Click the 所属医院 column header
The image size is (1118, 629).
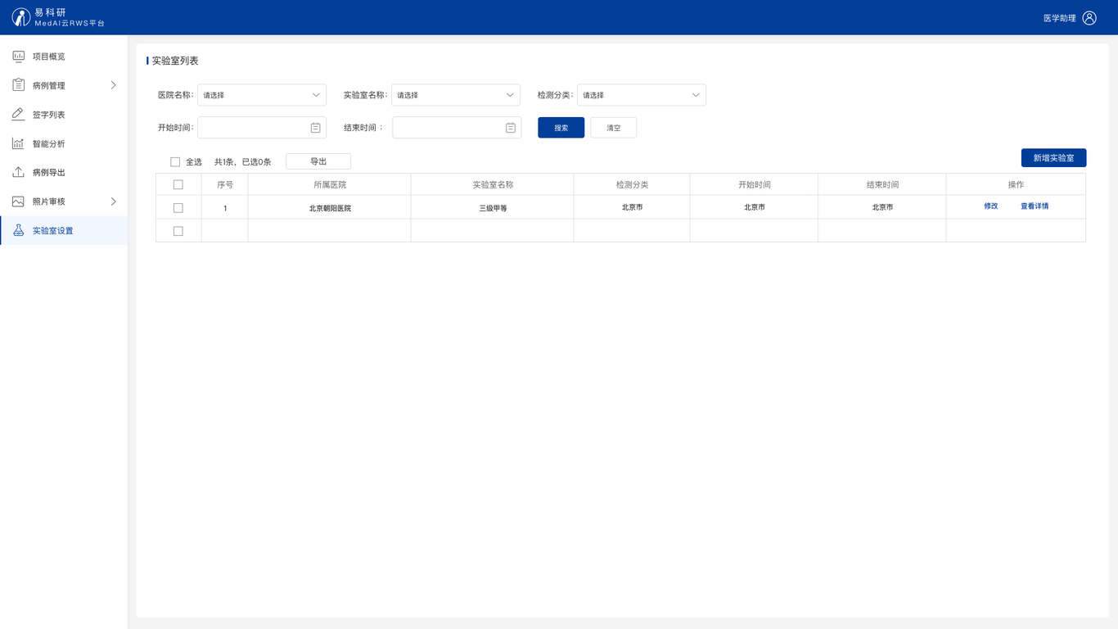pos(330,185)
